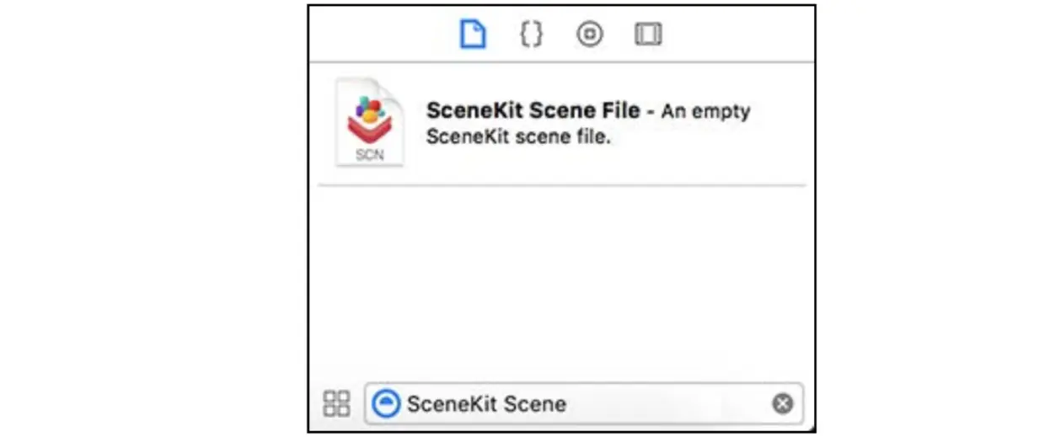Click inside the SceneKit Scene filter field
The image size is (1045, 437).
[583, 403]
